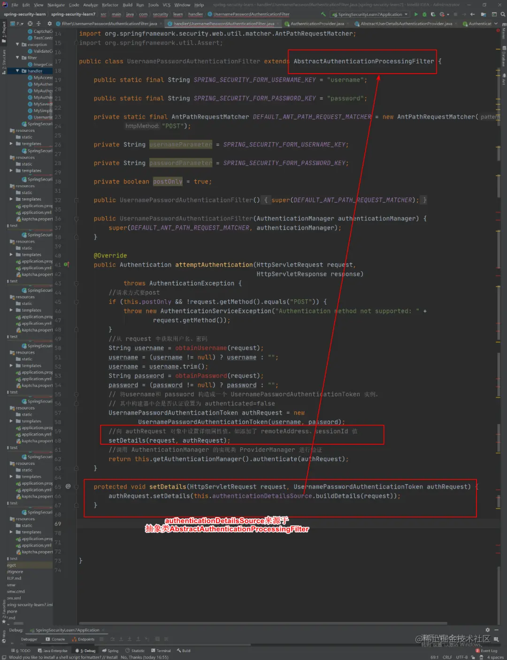
Task: Open the TODO tool window
Action: 21,651
